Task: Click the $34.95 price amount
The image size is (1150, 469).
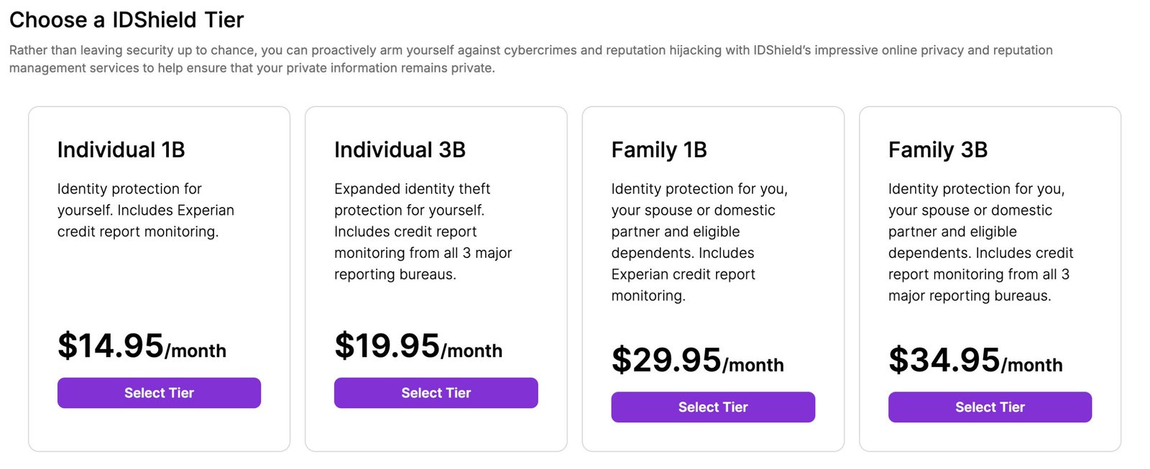Action: tap(944, 361)
